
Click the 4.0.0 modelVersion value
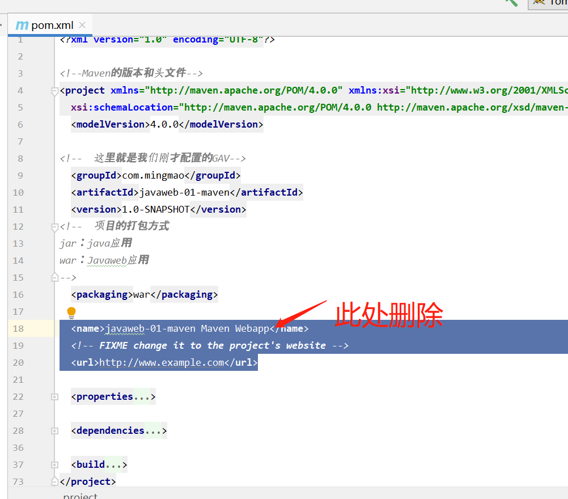[x=164, y=124]
